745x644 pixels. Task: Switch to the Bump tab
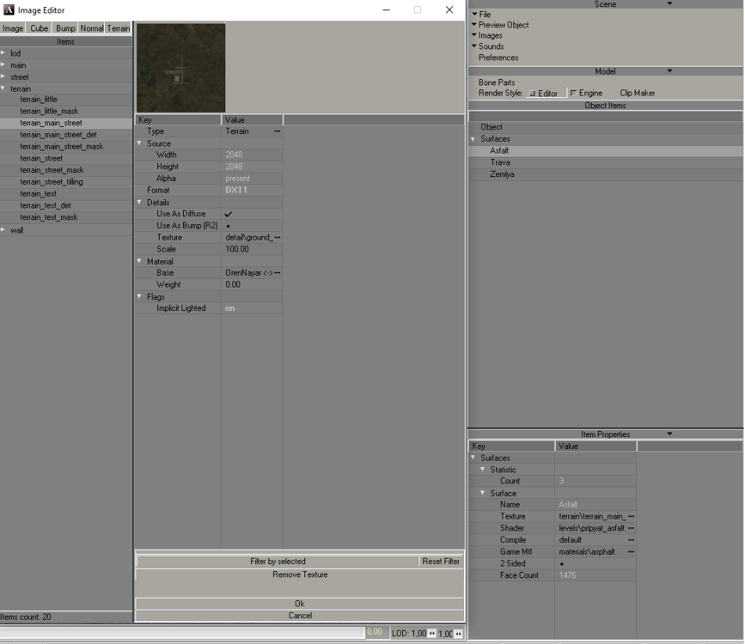click(x=65, y=28)
